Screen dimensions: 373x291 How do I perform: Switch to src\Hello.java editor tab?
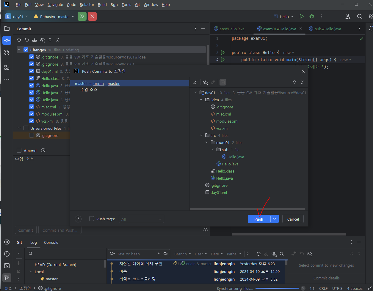[229, 29]
